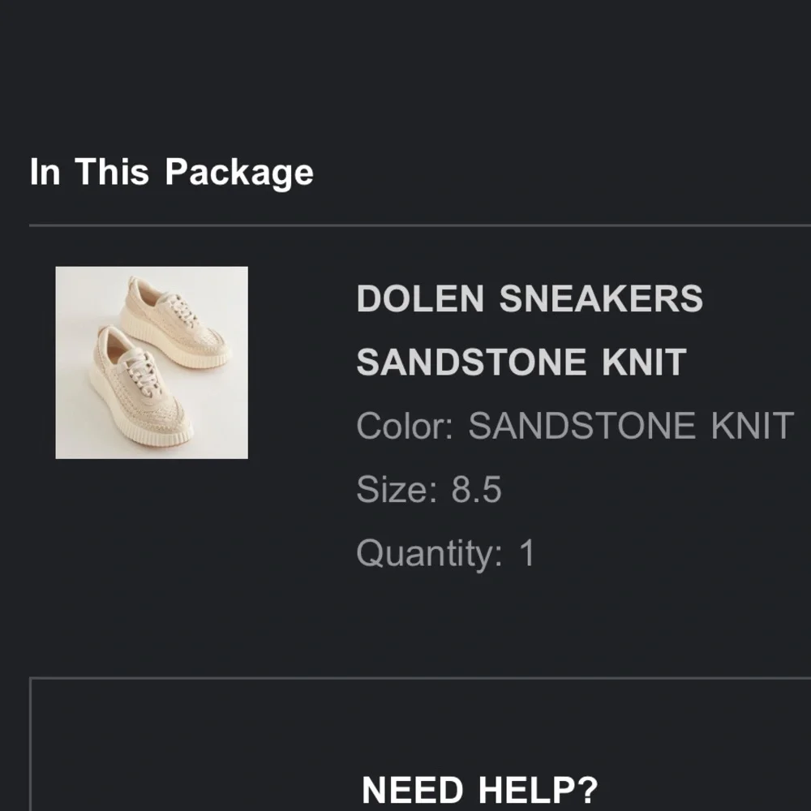Open the "DOLEN SNEAKERS" product title

pos(529,299)
